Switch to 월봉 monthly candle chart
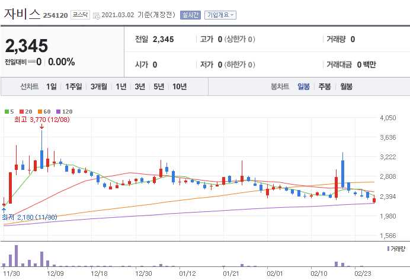 pyautogui.click(x=346, y=86)
